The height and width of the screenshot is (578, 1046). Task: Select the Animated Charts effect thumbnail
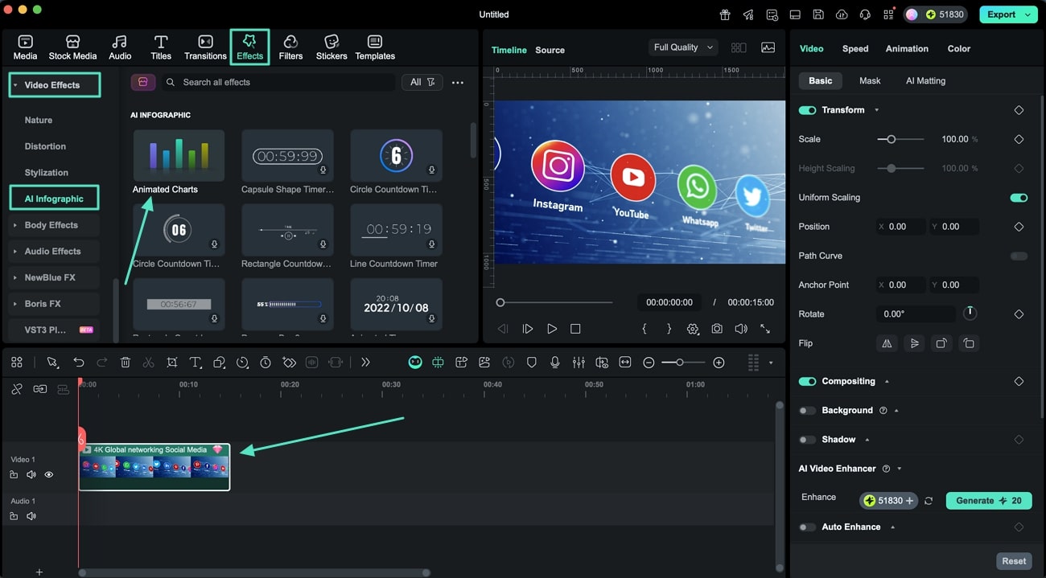click(179, 154)
